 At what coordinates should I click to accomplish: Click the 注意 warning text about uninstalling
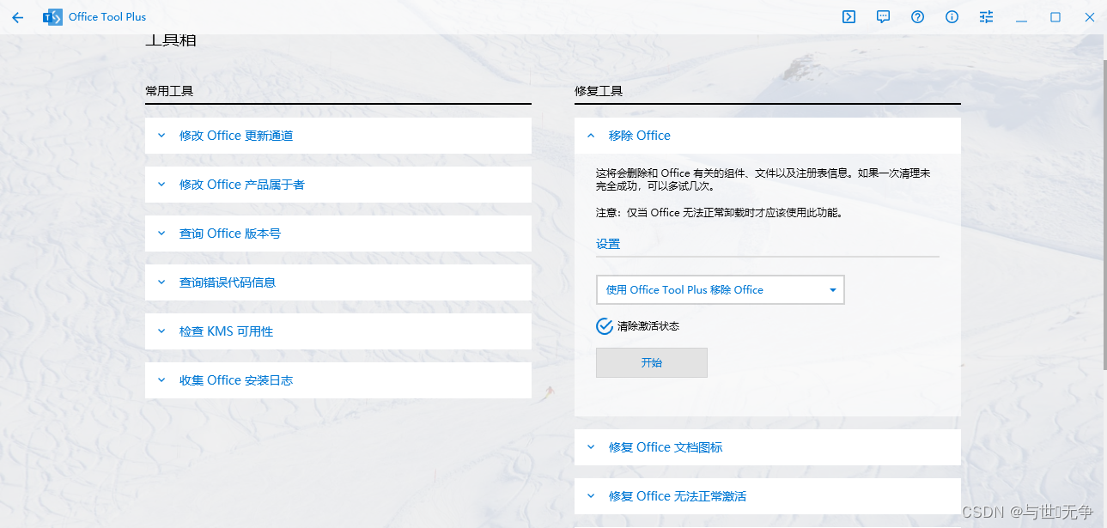point(719,212)
